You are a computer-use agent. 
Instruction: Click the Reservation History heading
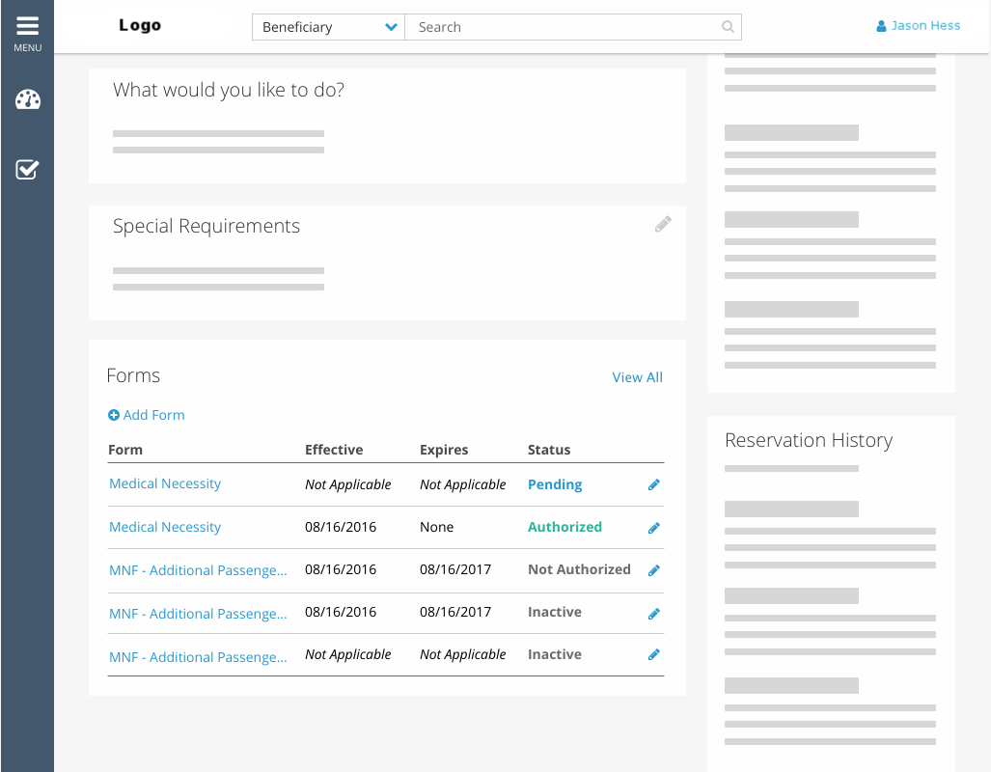pyautogui.click(x=809, y=440)
